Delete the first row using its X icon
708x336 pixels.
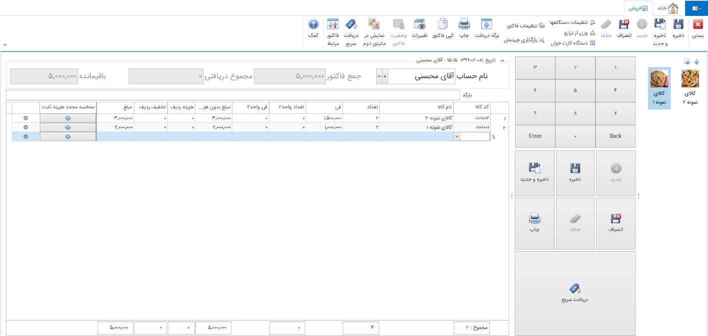click(x=25, y=118)
